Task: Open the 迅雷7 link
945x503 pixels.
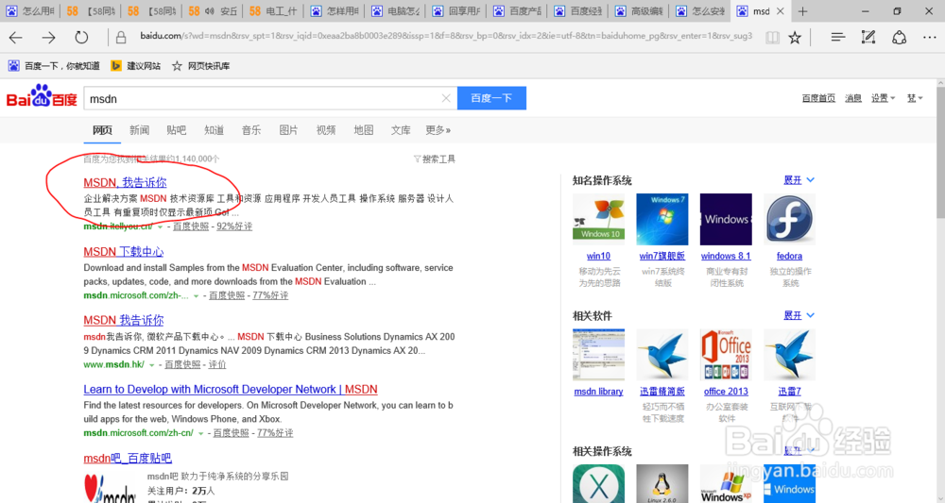Action: (x=789, y=391)
